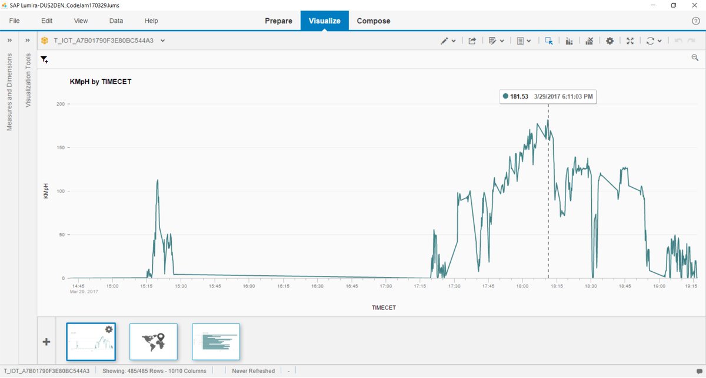
Task: Open the pencil tool dropdown arrow
Action: [x=454, y=41]
